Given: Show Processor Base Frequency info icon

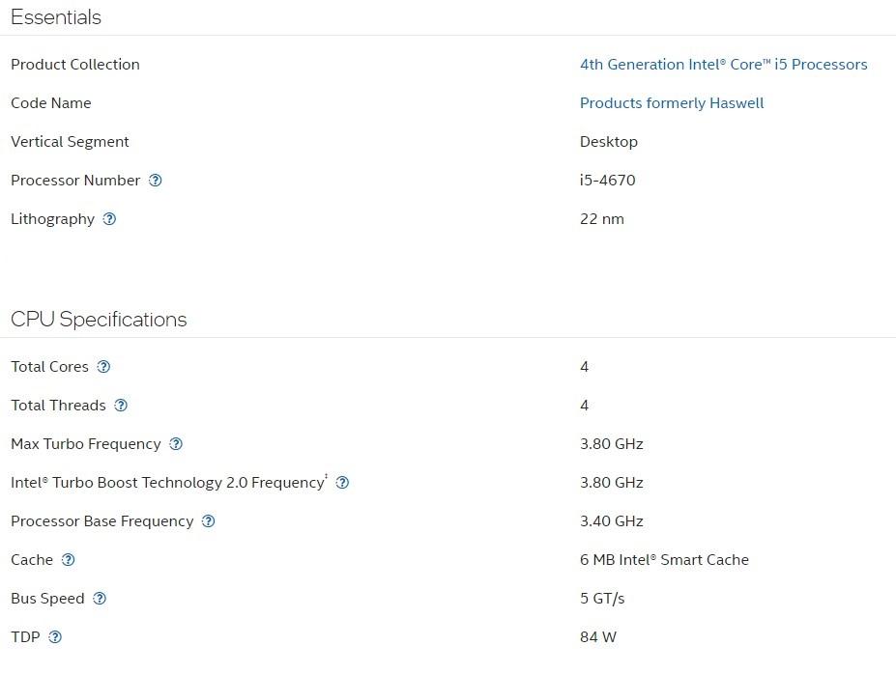Looking at the screenshot, I should click(209, 521).
